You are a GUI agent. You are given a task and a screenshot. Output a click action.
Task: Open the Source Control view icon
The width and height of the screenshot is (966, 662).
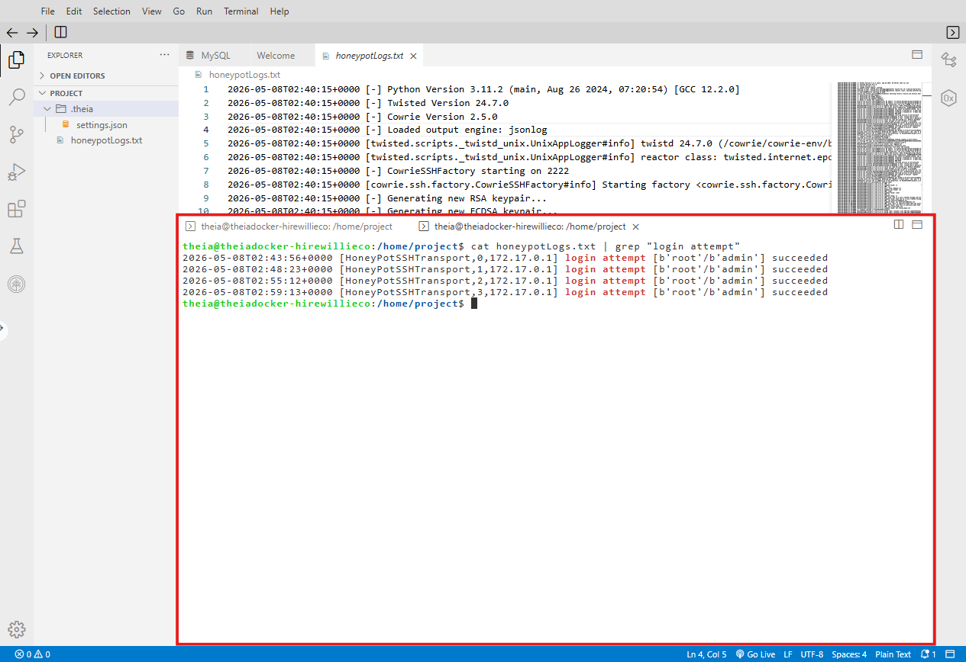tap(16, 135)
